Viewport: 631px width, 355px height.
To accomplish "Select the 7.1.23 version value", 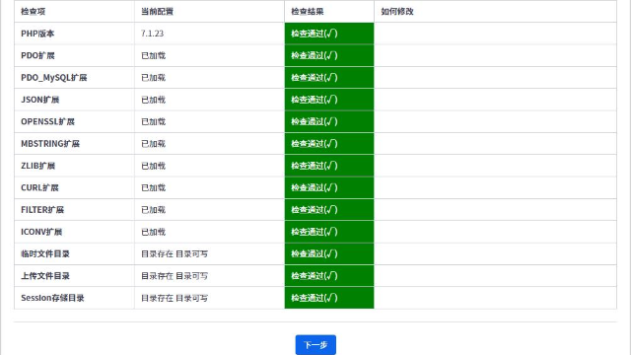I will pyautogui.click(x=152, y=34).
